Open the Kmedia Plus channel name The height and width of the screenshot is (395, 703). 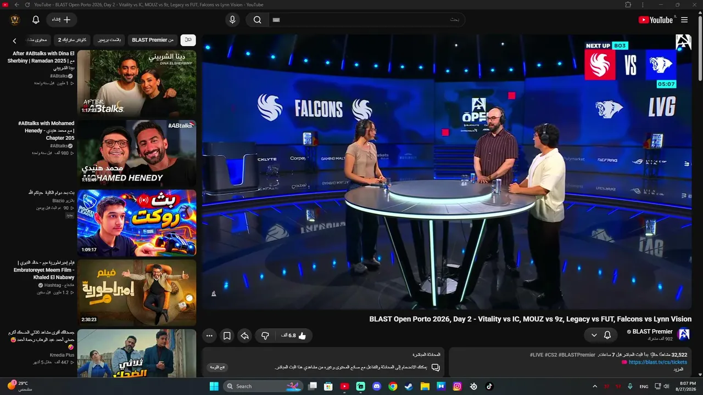click(x=62, y=355)
